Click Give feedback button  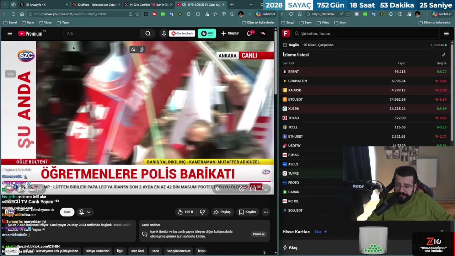coord(182,33)
